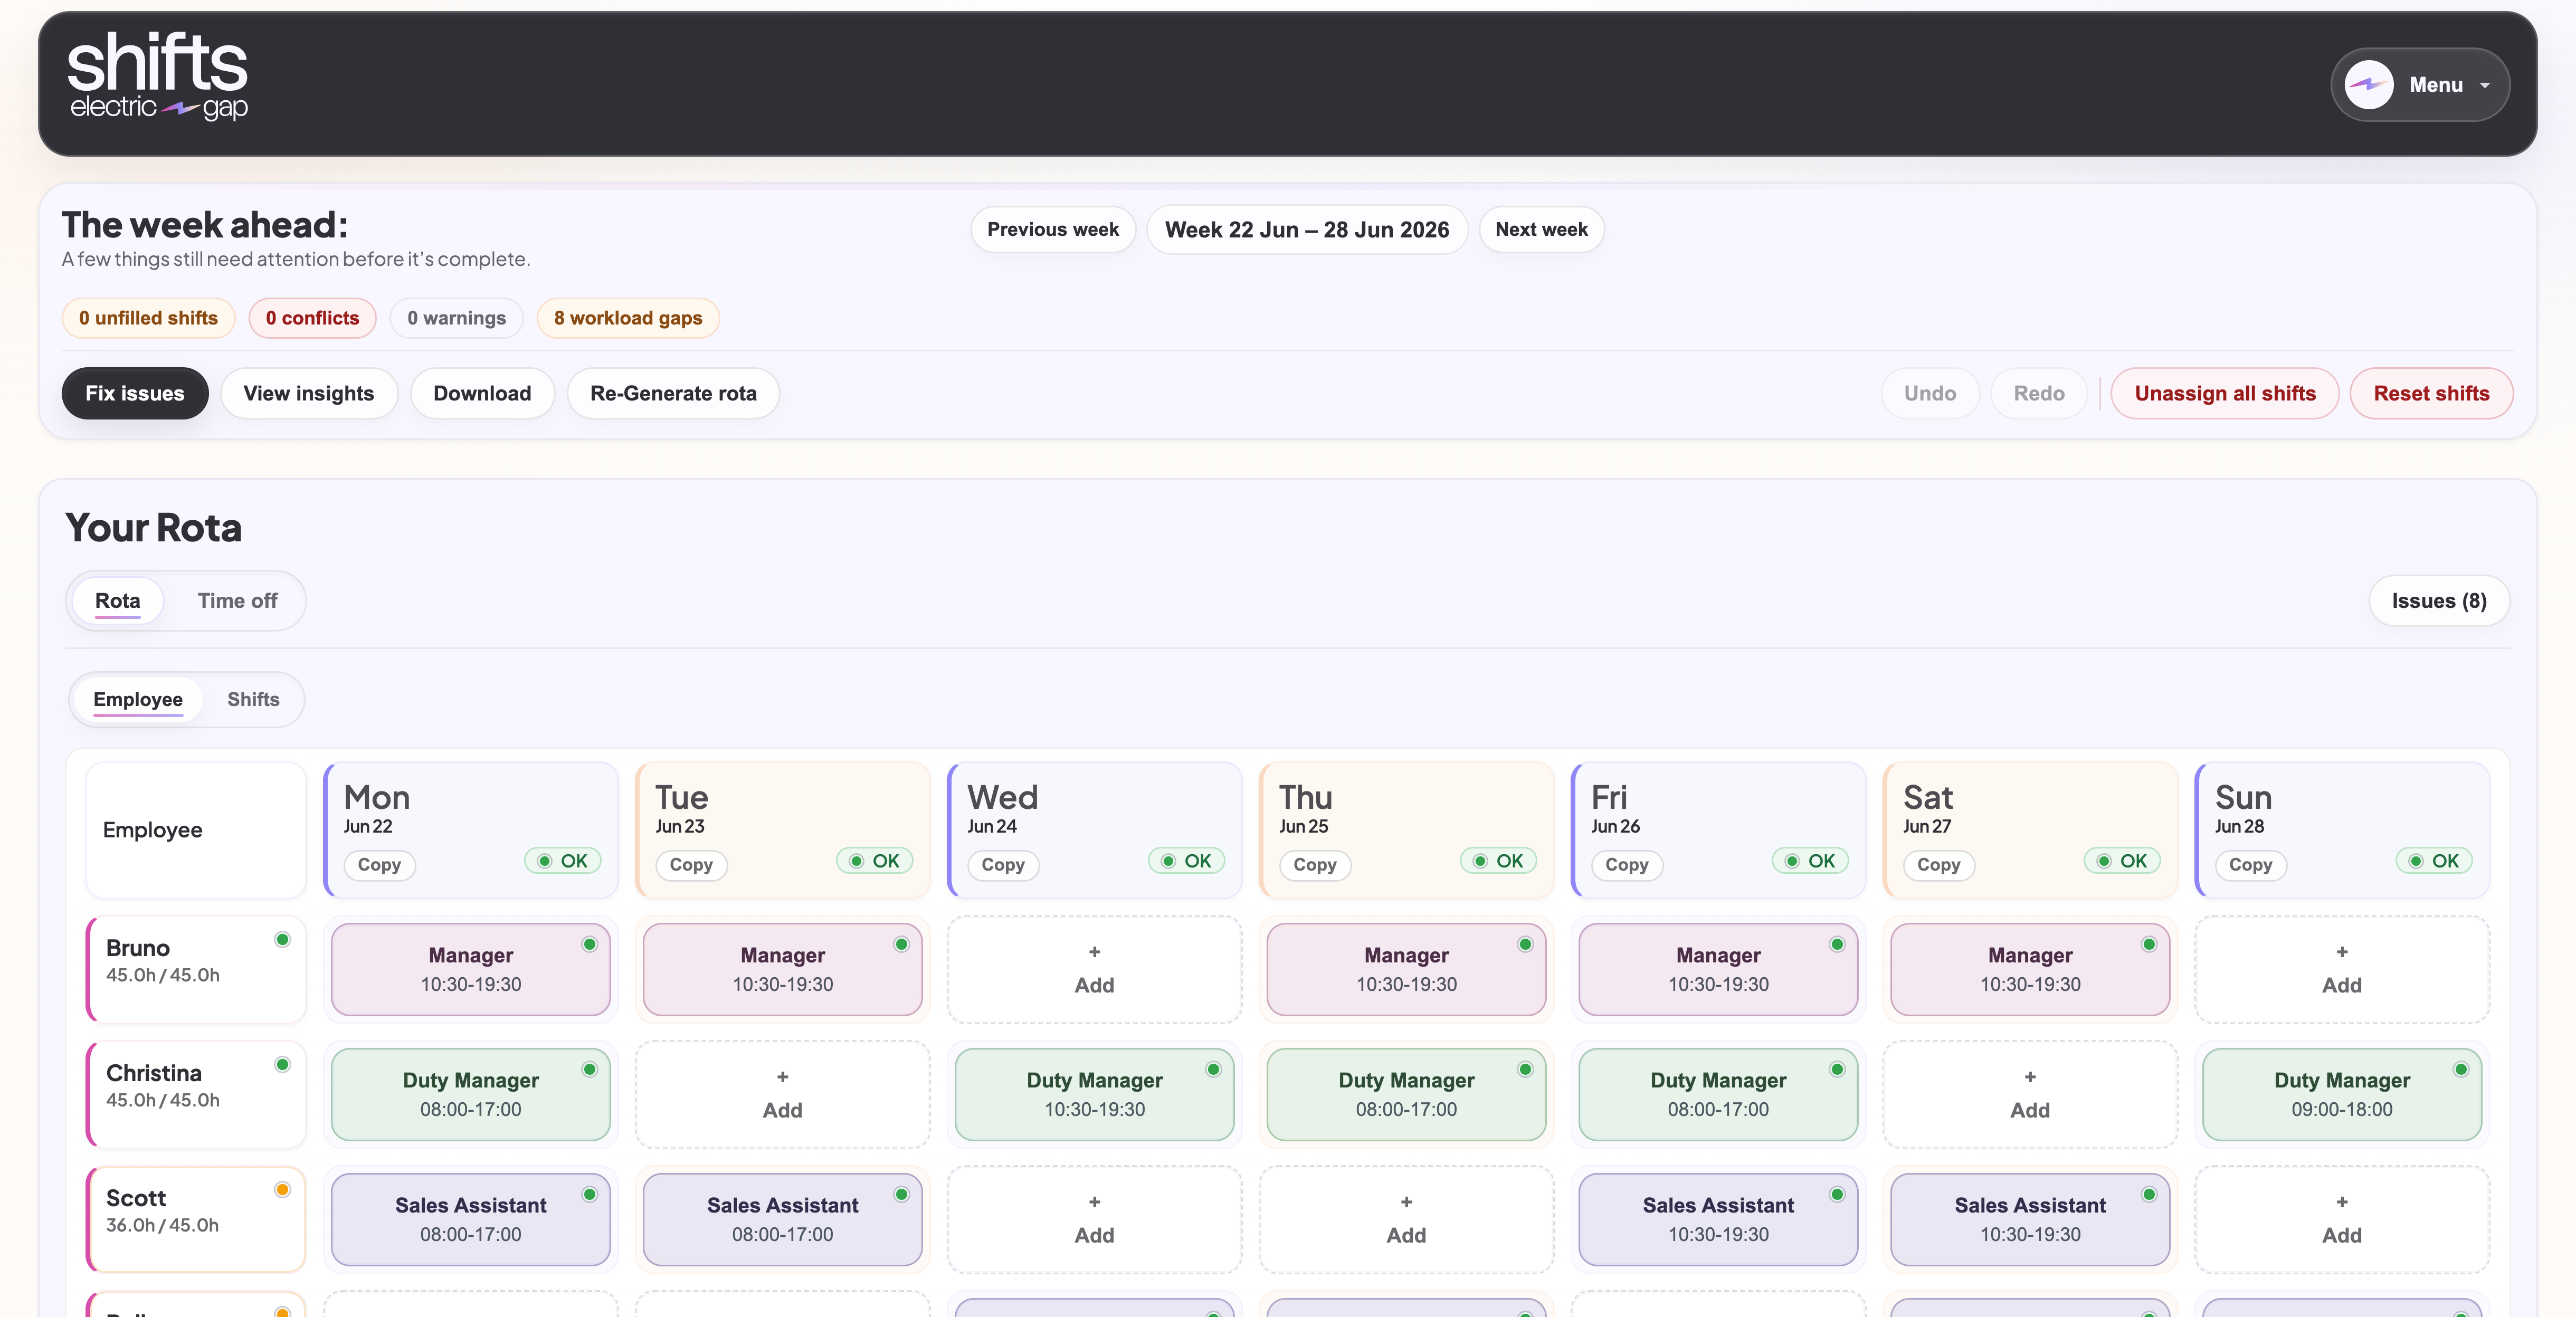2576x1317 pixels.
Task: Download the rota
Action: [x=482, y=393]
